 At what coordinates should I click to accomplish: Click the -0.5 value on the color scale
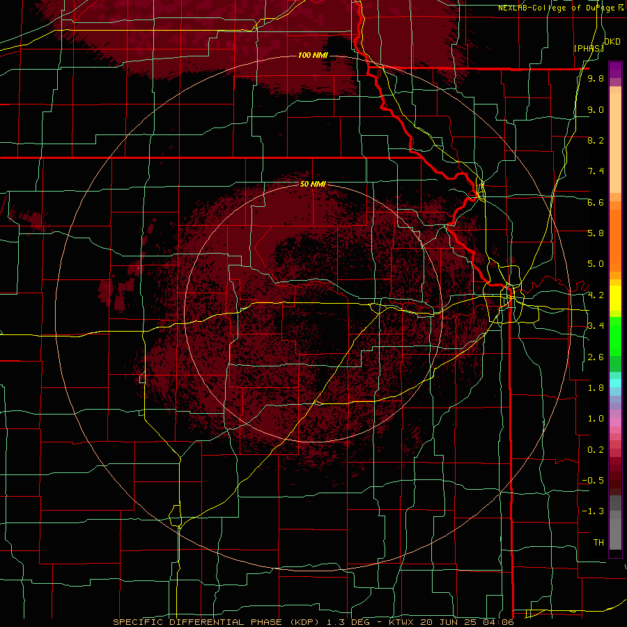pos(593,481)
